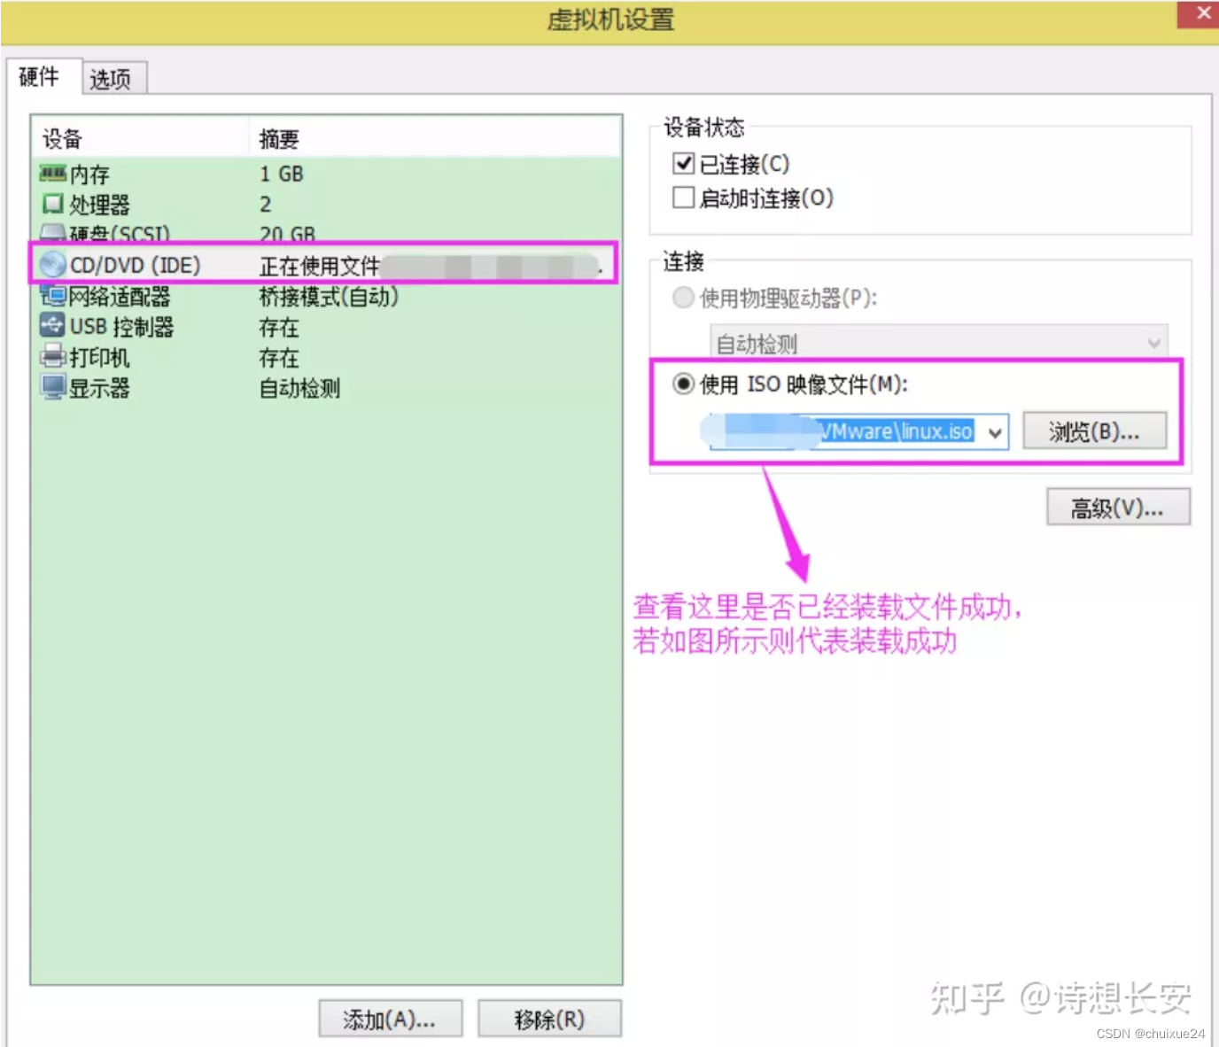Viewport: 1219px width, 1047px height.
Task: Select the CD/DVD (IDE) row label
Action: (135, 265)
